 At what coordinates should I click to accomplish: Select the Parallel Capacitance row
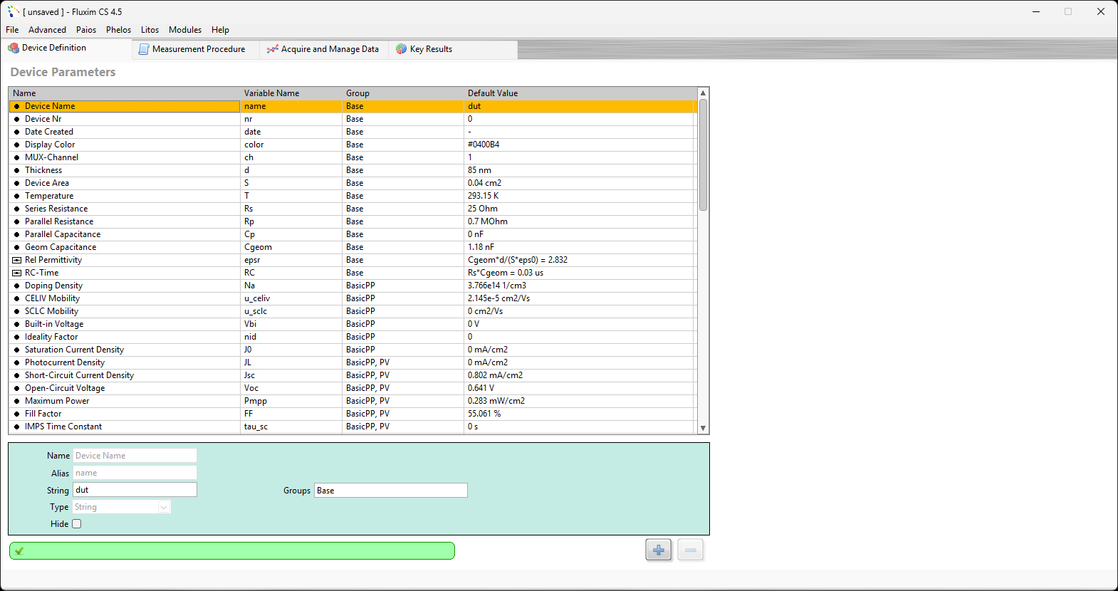pyautogui.click(x=352, y=234)
